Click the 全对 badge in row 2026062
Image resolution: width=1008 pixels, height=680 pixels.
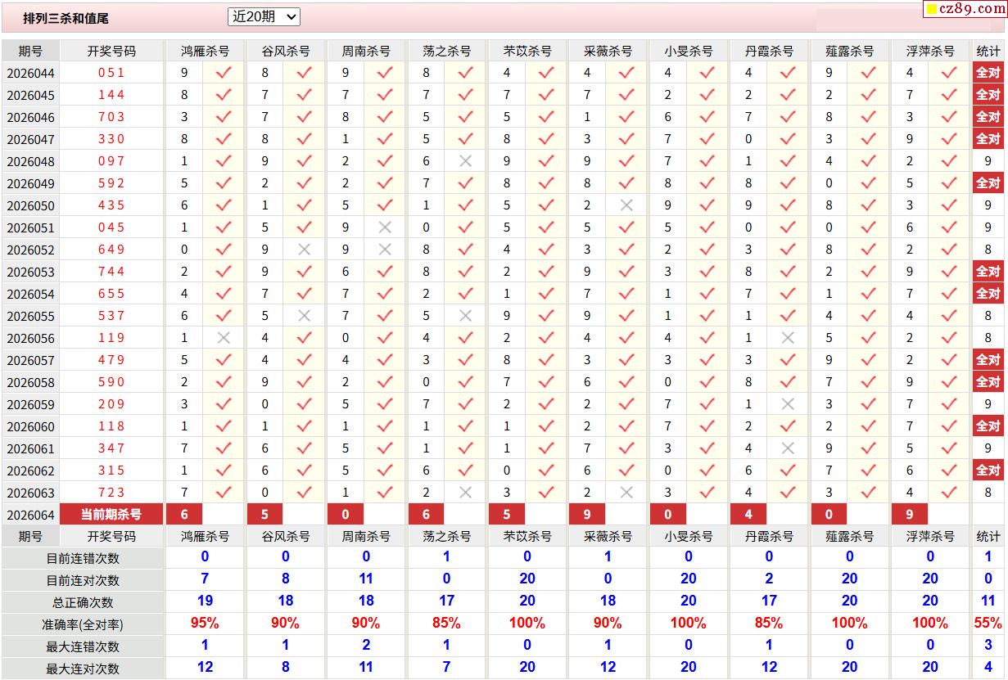tap(988, 471)
